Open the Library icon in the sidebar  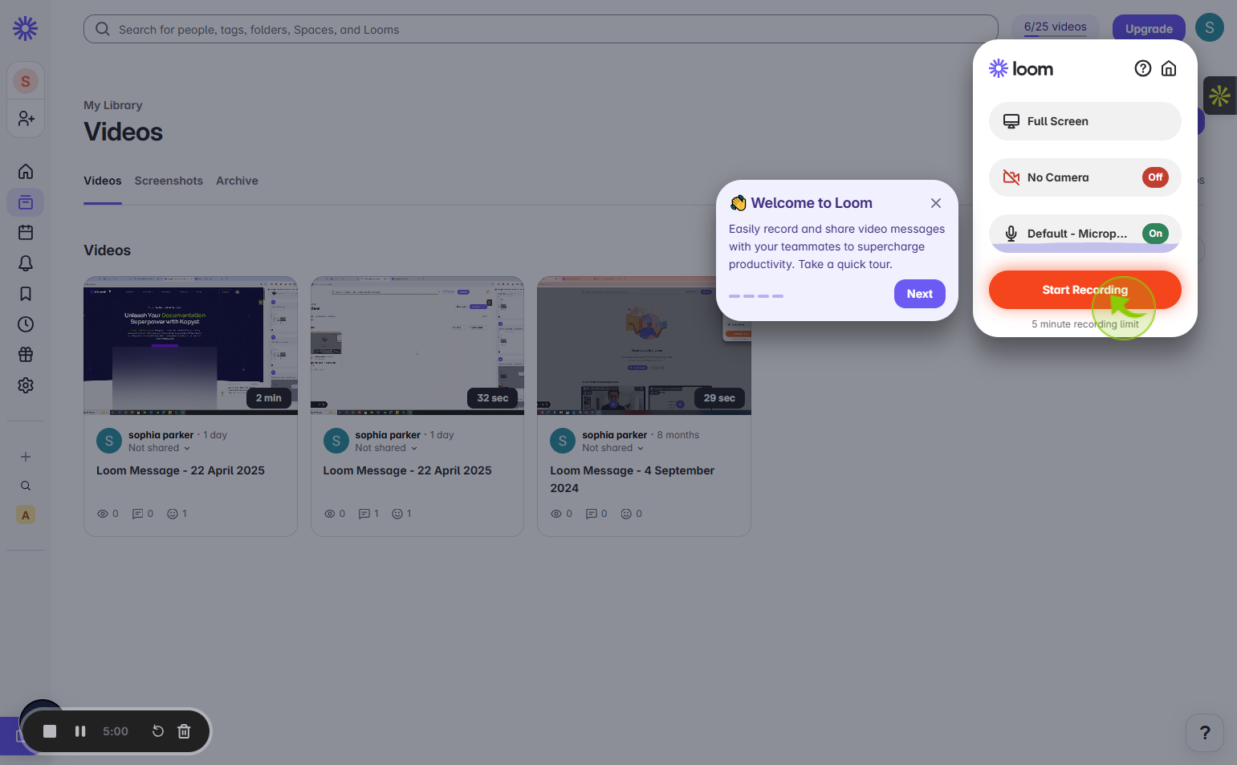click(26, 202)
